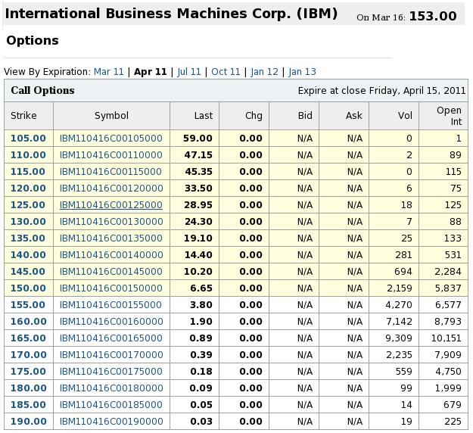Open symbol IBM110416C00175000

click(x=111, y=371)
